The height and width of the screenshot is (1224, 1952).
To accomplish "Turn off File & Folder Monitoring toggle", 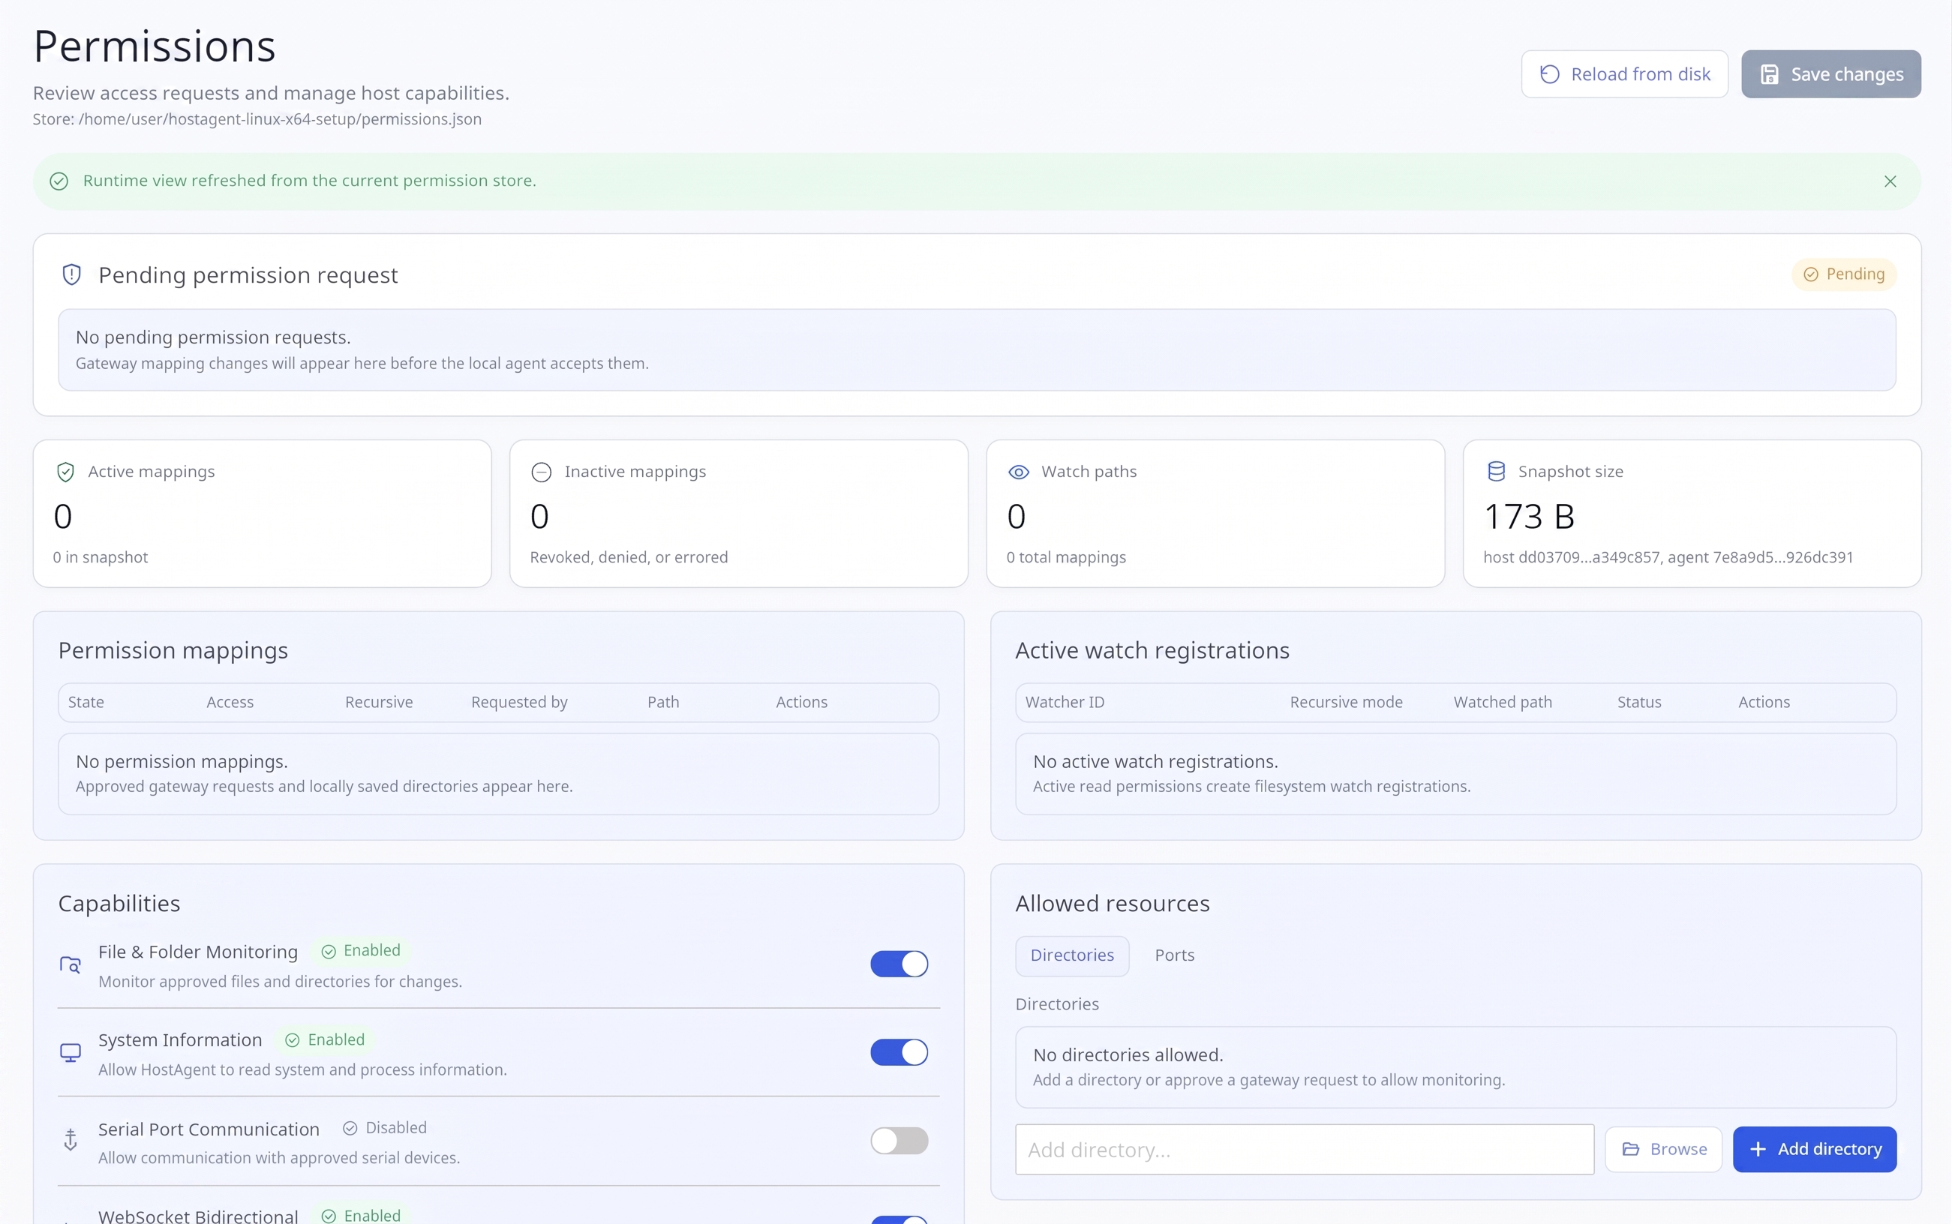I will tap(899, 964).
